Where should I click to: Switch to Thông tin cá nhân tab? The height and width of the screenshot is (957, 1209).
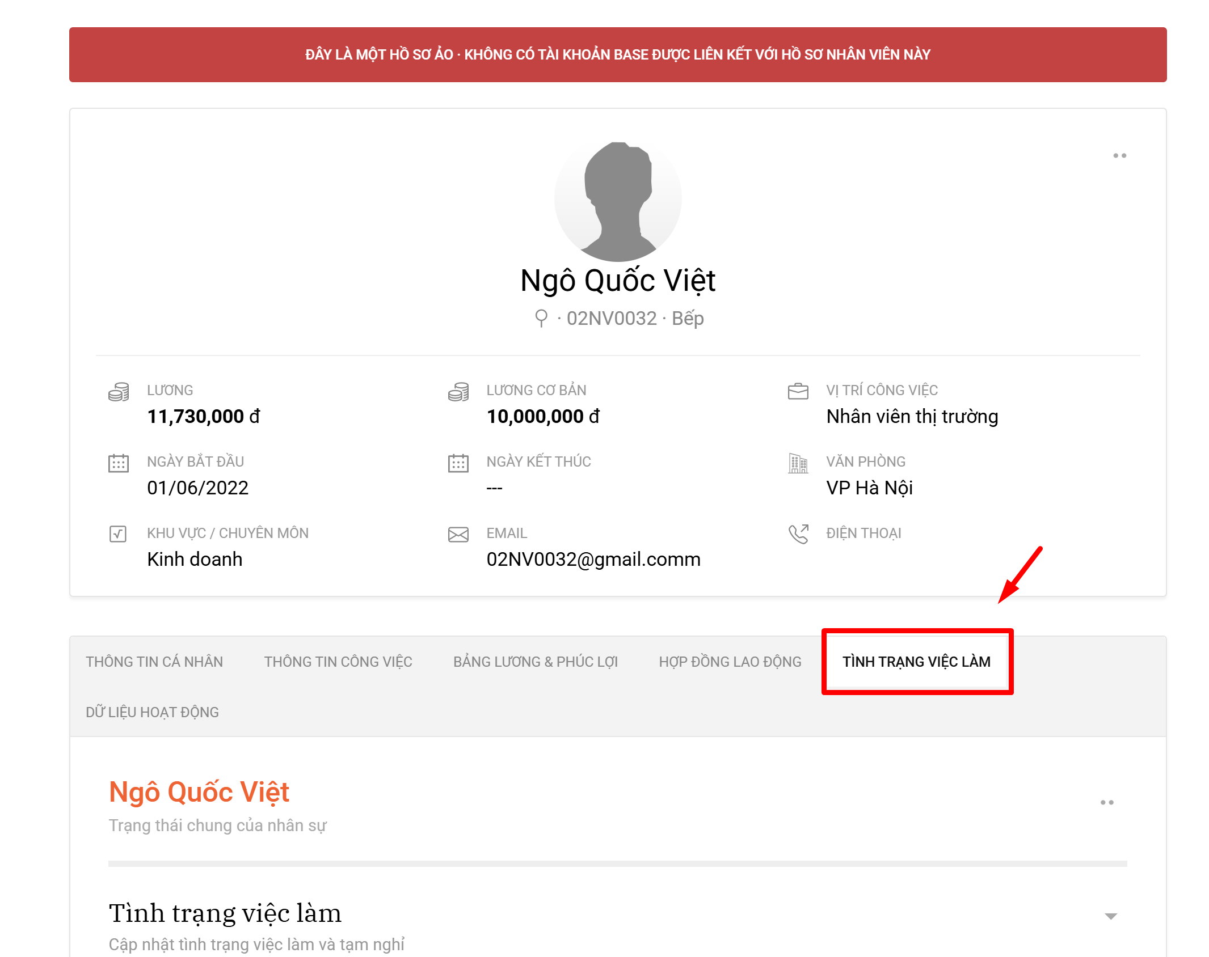(154, 662)
